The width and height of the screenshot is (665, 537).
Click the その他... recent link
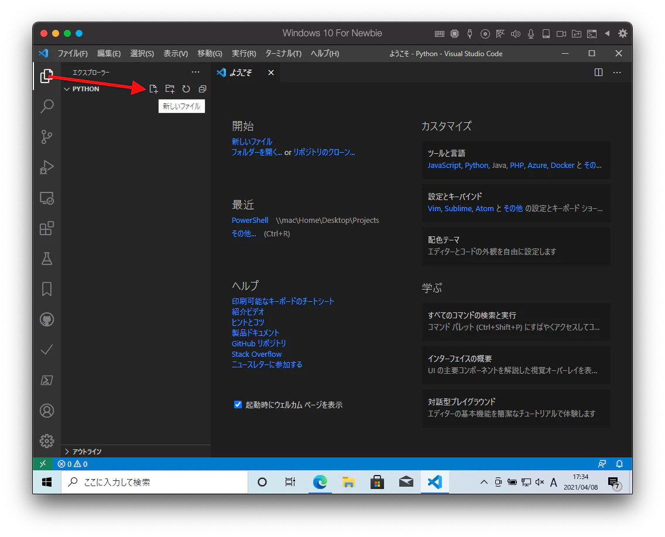click(x=244, y=233)
